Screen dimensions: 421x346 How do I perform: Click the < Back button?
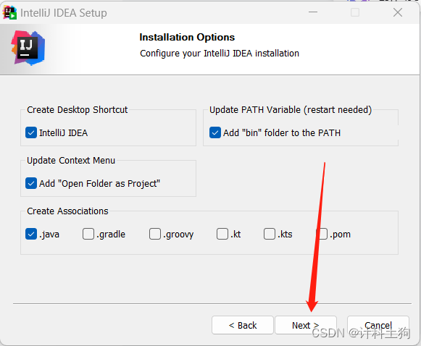point(243,325)
